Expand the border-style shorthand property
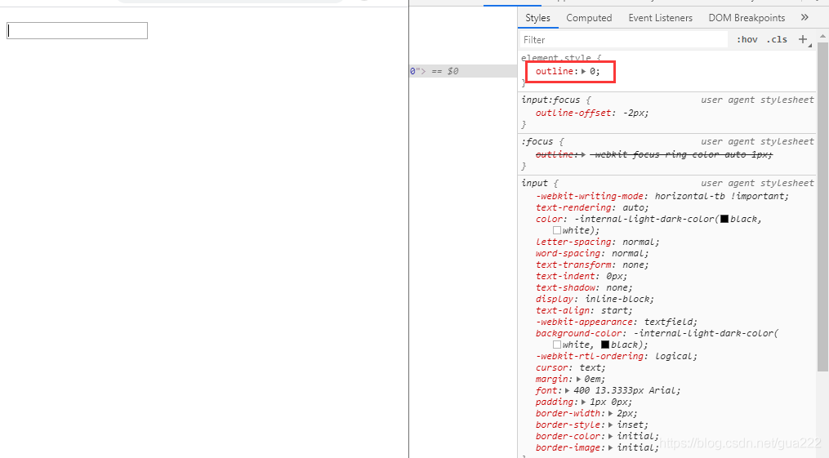The image size is (829, 458). point(611,425)
